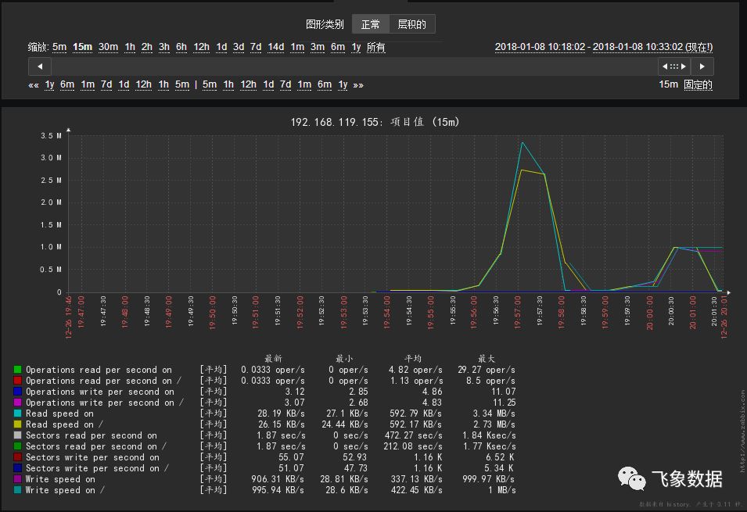This screenshot has width=747, height=512.
Task: Set zoom to 2h
Action: (147, 47)
